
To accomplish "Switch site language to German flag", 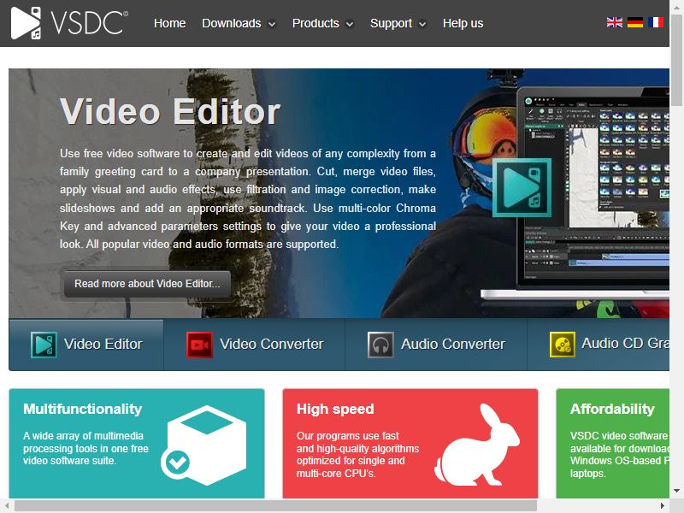I will (634, 22).
